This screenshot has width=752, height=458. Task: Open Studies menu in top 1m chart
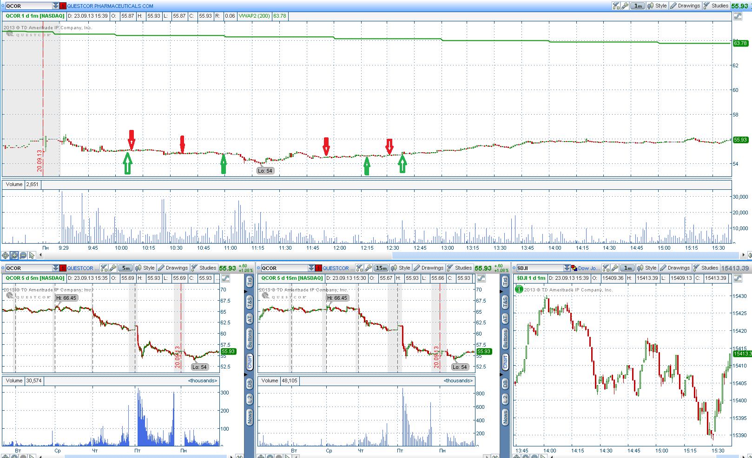716,6
